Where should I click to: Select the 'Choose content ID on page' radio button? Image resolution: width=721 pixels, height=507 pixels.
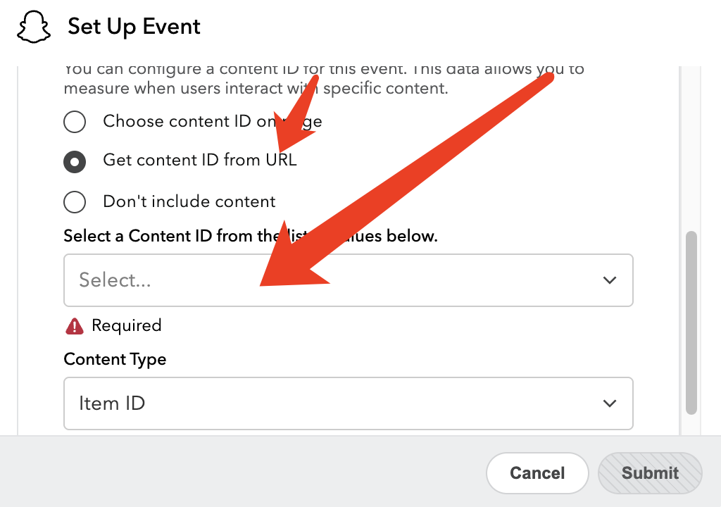click(x=75, y=122)
